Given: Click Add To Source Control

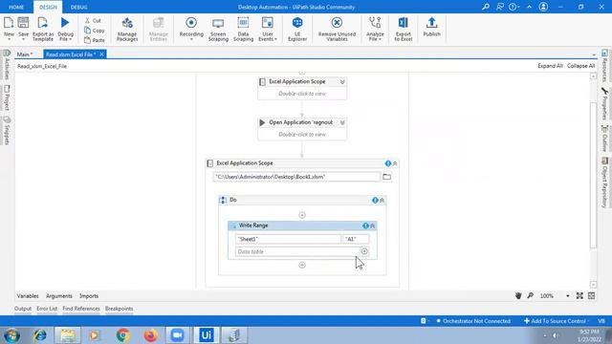Looking at the screenshot, I should point(557,321).
